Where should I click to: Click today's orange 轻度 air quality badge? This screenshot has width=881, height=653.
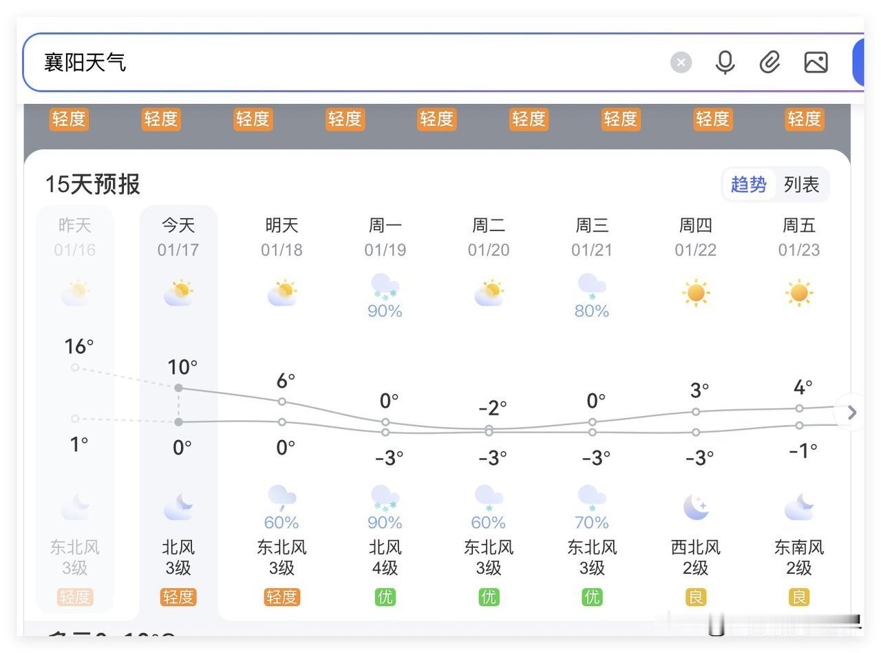pyautogui.click(x=178, y=597)
